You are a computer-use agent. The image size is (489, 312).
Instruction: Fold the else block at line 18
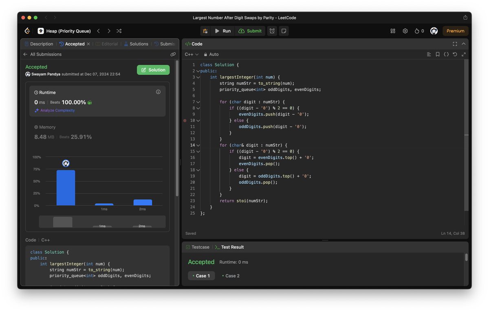(198, 170)
